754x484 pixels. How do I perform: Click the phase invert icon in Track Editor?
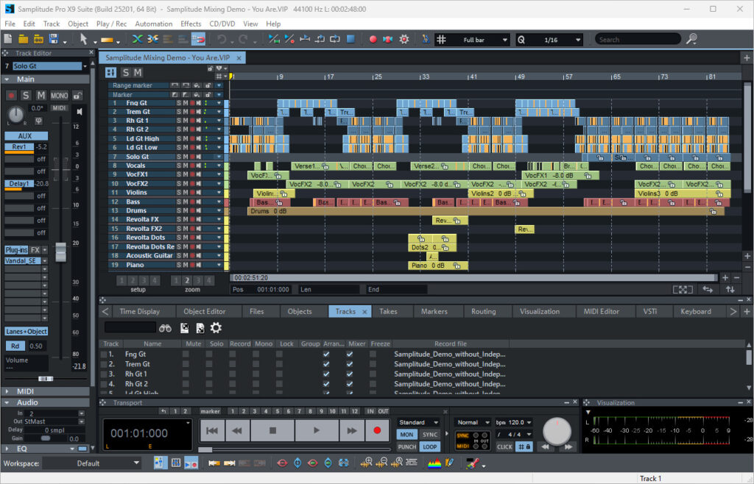38,121
